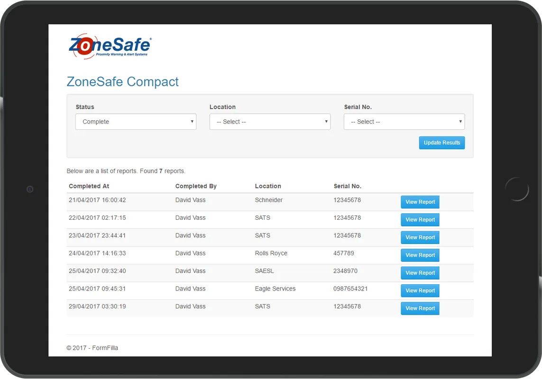View Report for 21/04/2017 16:00:42

point(420,202)
